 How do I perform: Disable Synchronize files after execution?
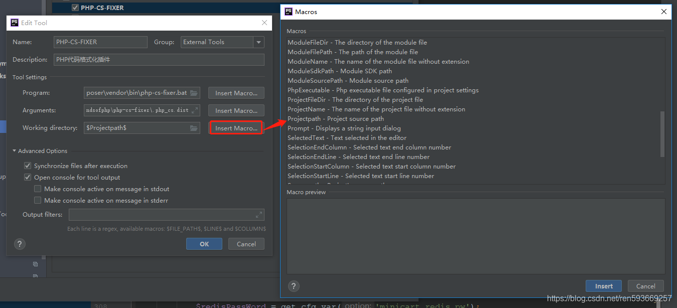[x=28, y=166]
